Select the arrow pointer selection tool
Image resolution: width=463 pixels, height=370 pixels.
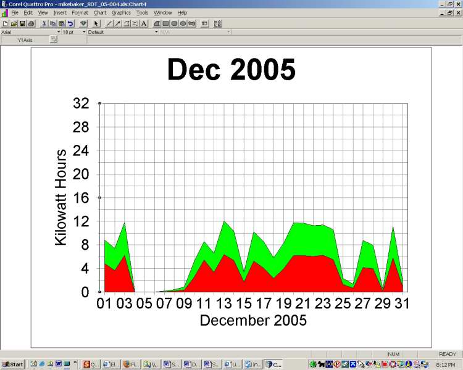pos(96,23)
